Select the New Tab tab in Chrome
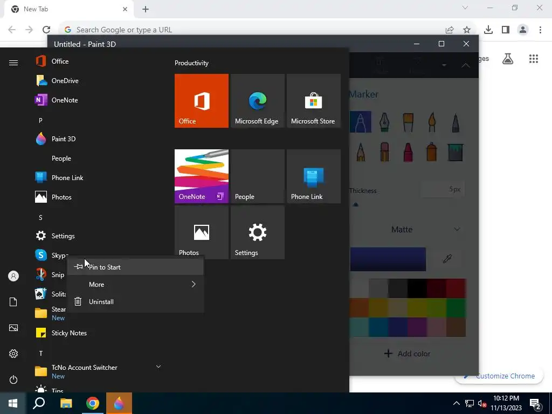Viewport: 552px width, 414px height. (x=68, y=9)
